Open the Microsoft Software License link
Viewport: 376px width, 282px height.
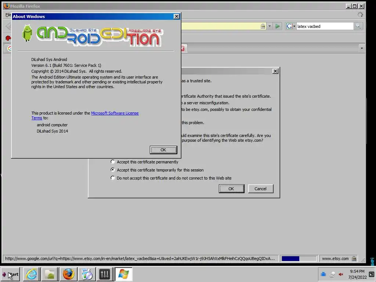(x=115, y=113)
